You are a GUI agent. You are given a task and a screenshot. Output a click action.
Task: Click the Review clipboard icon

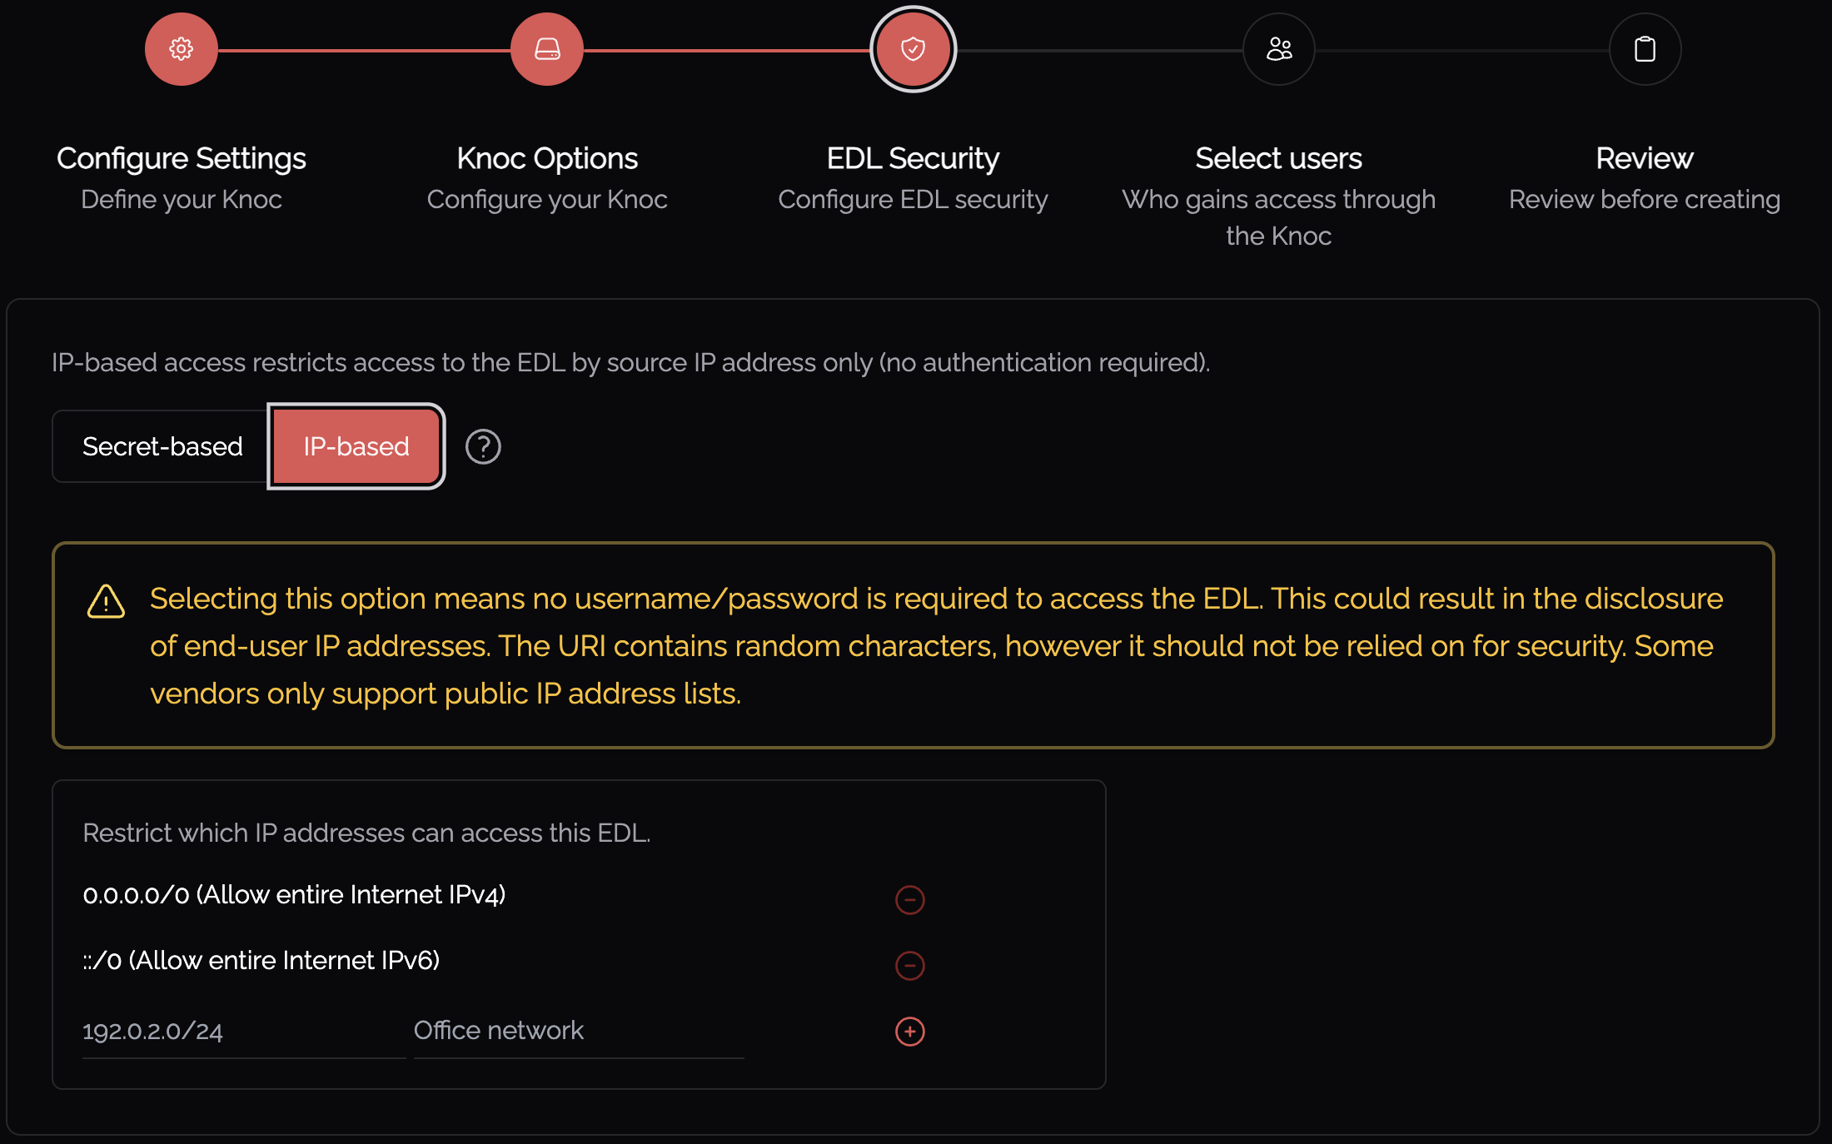pyautogui.click(x=1645, y=49)
